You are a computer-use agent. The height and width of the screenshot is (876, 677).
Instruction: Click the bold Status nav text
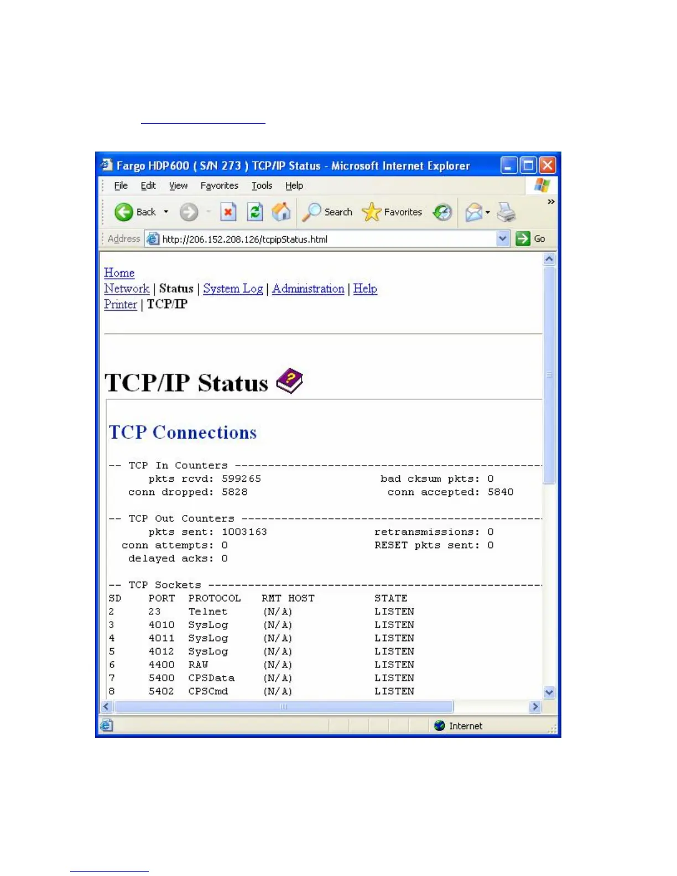coord(176,289)
